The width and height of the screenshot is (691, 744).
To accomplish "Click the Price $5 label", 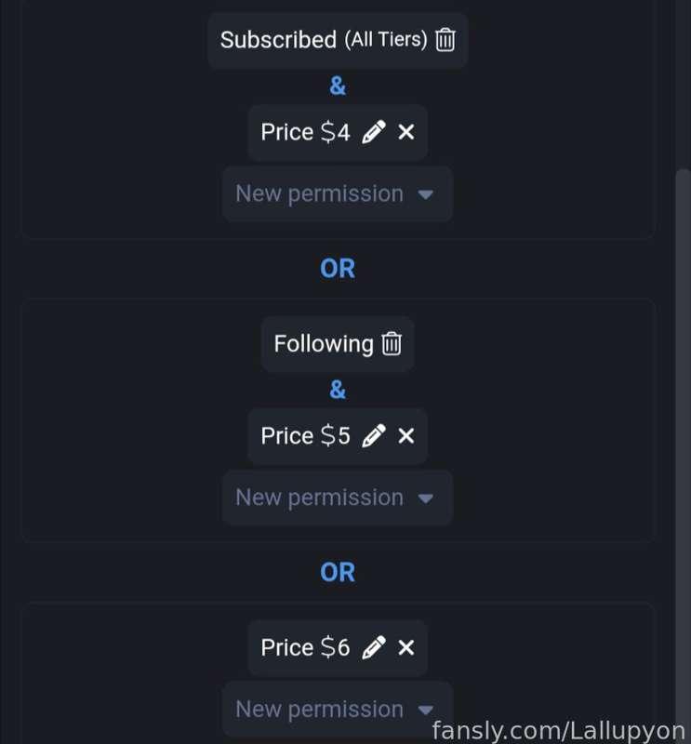I will tap(305, 435).
